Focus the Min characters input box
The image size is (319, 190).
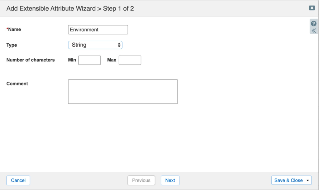click(89, 60)
